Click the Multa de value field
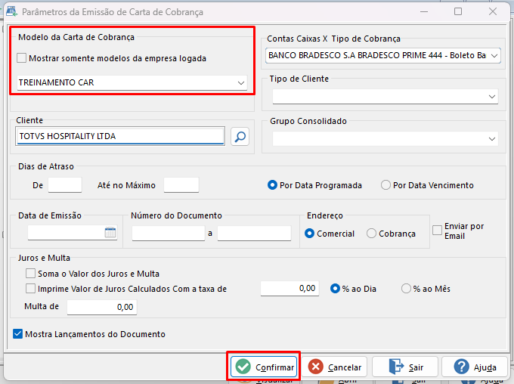The image size is (514, 384). click(102, 307)
